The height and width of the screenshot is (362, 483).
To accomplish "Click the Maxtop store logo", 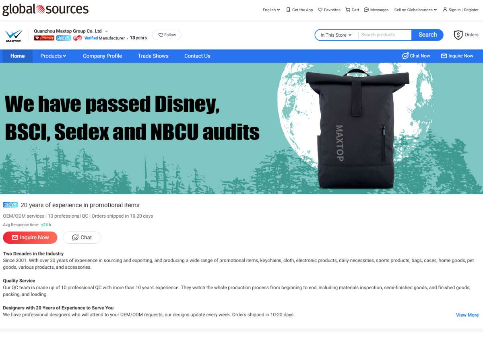I will (x=14, y=35).
